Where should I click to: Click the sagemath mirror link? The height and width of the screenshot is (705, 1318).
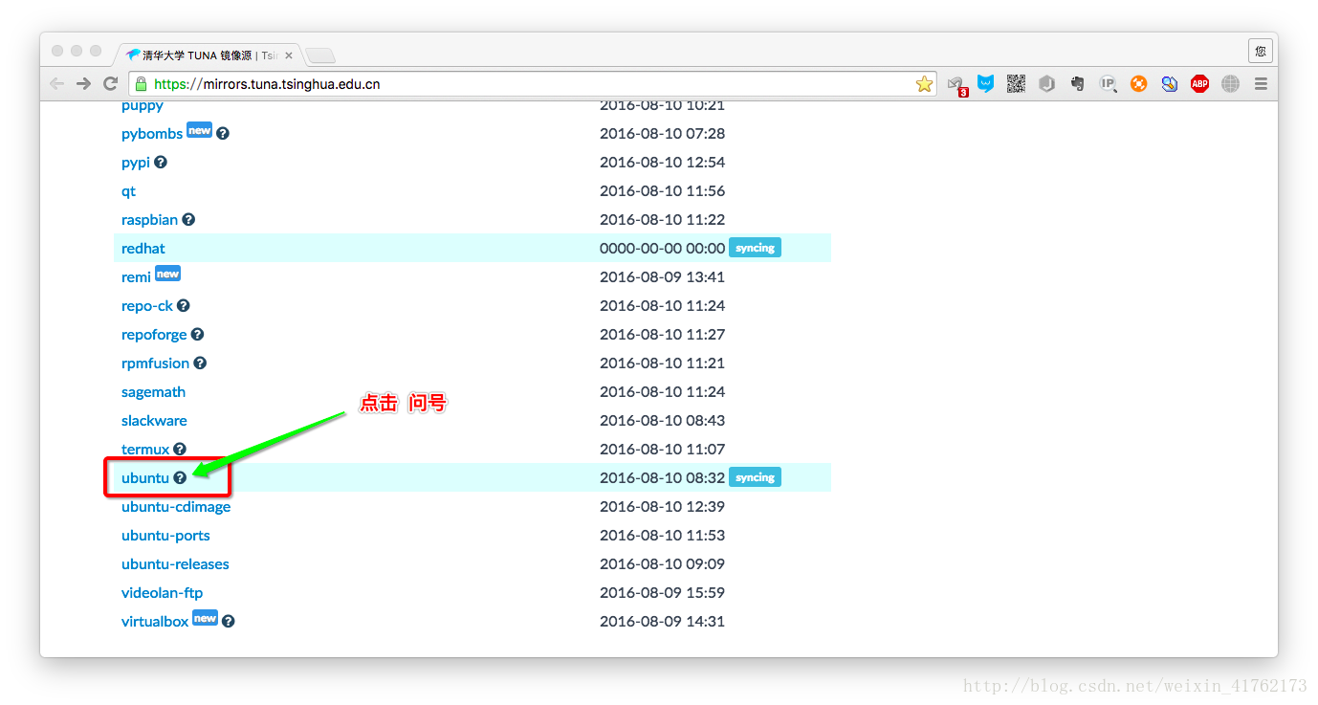point(153,392)
